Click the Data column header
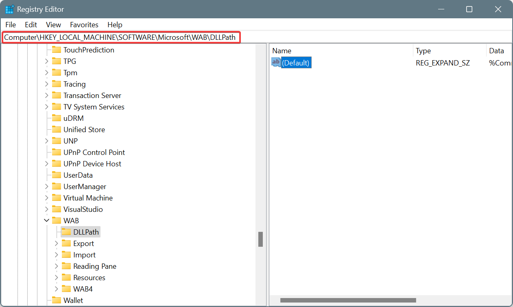The height and width of the screenshot is (307, 513). point(499,51)
